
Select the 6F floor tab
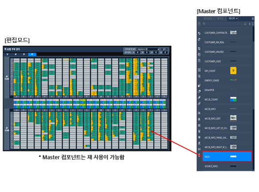click(x=32, y=54)
